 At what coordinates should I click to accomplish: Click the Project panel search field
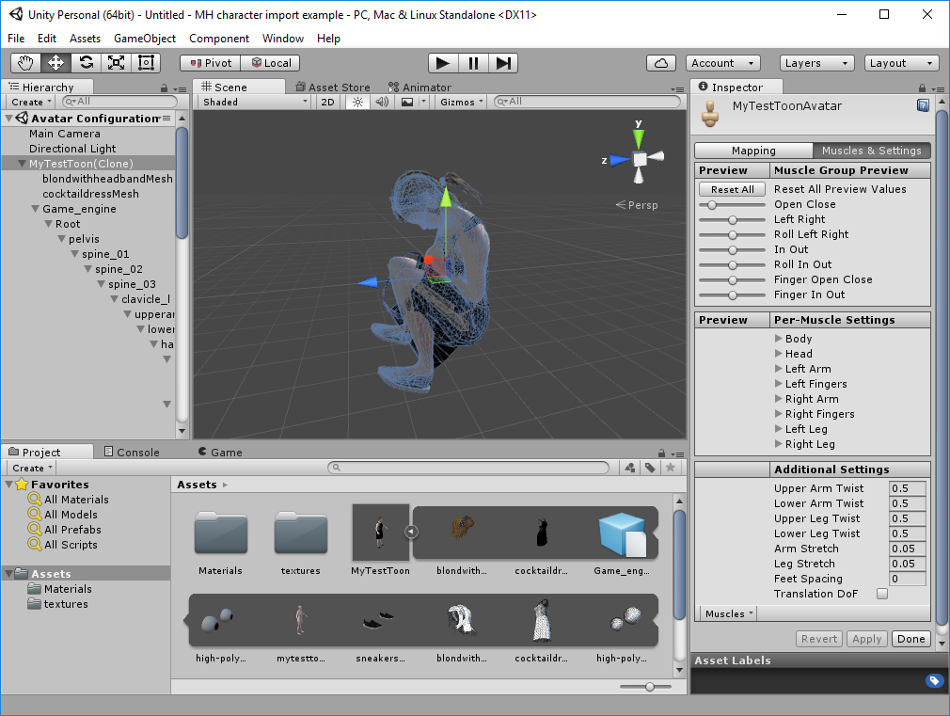click(x=468, y=468)
